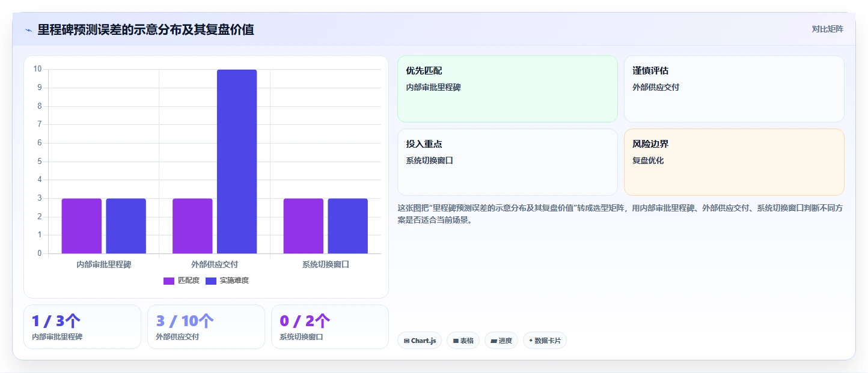The image size is (868, 373).
Task: Click the 系统切换窗口 实施难度 blue bar
Action: [x=348, y=226]
